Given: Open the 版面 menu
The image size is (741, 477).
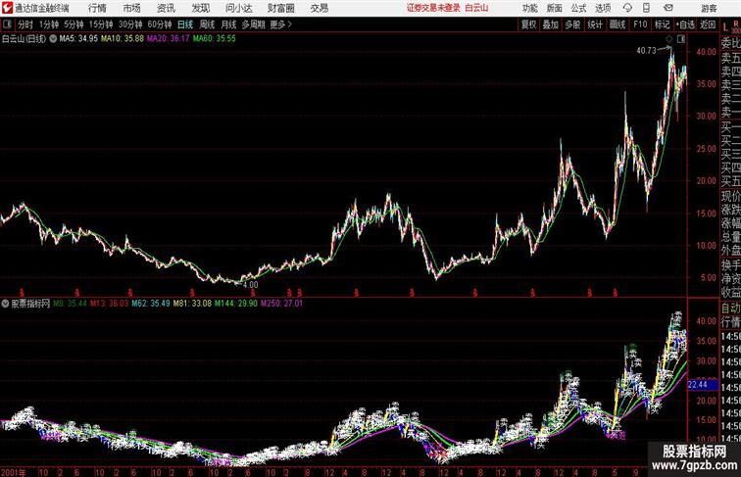Looking at the screenshot, I should pyautogui.click(x=555, y=8).
